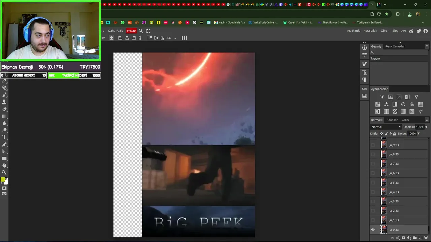This screenshot has width=431, height=242.
Task: Select the Path Select arrow tool
Action: 4,151
